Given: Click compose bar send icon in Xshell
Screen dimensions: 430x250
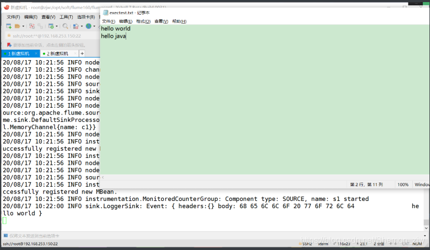Looking at the screenshot, I should coord(5,235).
